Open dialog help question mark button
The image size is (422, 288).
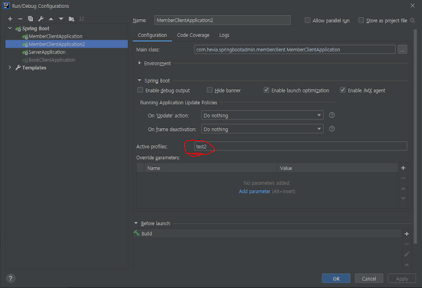[x=11, y=278]
